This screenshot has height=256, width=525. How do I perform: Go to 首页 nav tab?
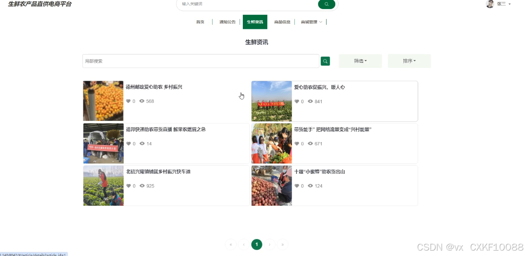pos(200,22)
